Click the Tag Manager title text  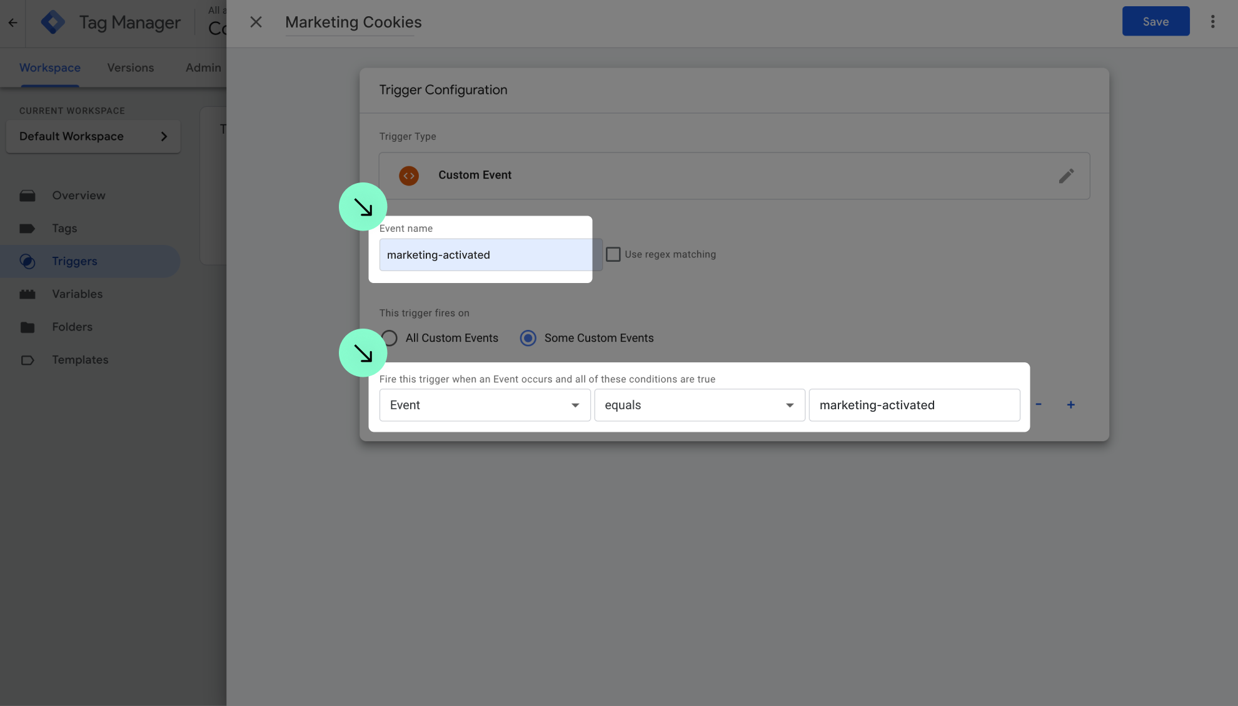[130, 23]
